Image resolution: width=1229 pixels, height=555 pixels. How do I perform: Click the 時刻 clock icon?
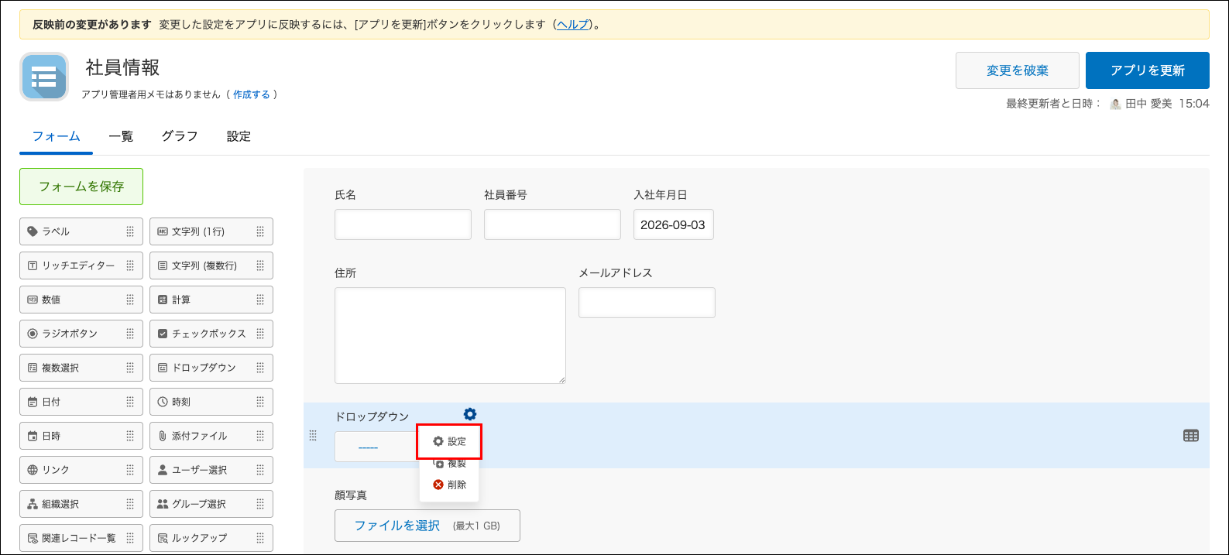pos(163,402)
